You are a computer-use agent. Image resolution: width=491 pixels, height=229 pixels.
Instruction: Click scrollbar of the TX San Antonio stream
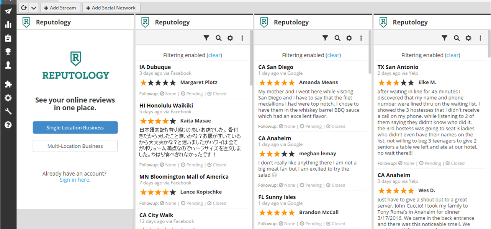(489, 44)
